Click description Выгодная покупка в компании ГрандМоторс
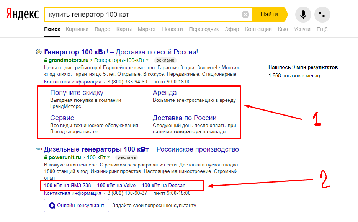The image size is (358, 222). [86, 103]
